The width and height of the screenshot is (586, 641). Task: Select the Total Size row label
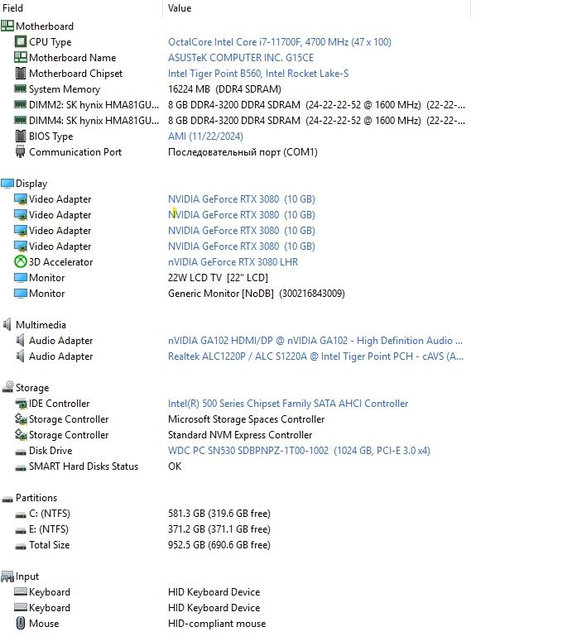click(x=49, y=545)
